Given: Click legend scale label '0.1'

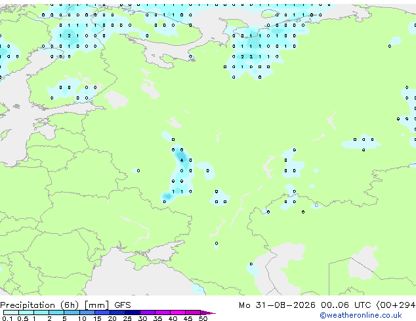Looking at the screenshot, I should pyautogui.click(x=7, y=318).
